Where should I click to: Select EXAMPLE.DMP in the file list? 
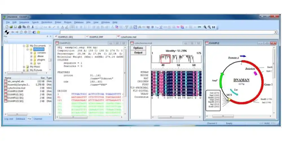(x=16, y=91)
